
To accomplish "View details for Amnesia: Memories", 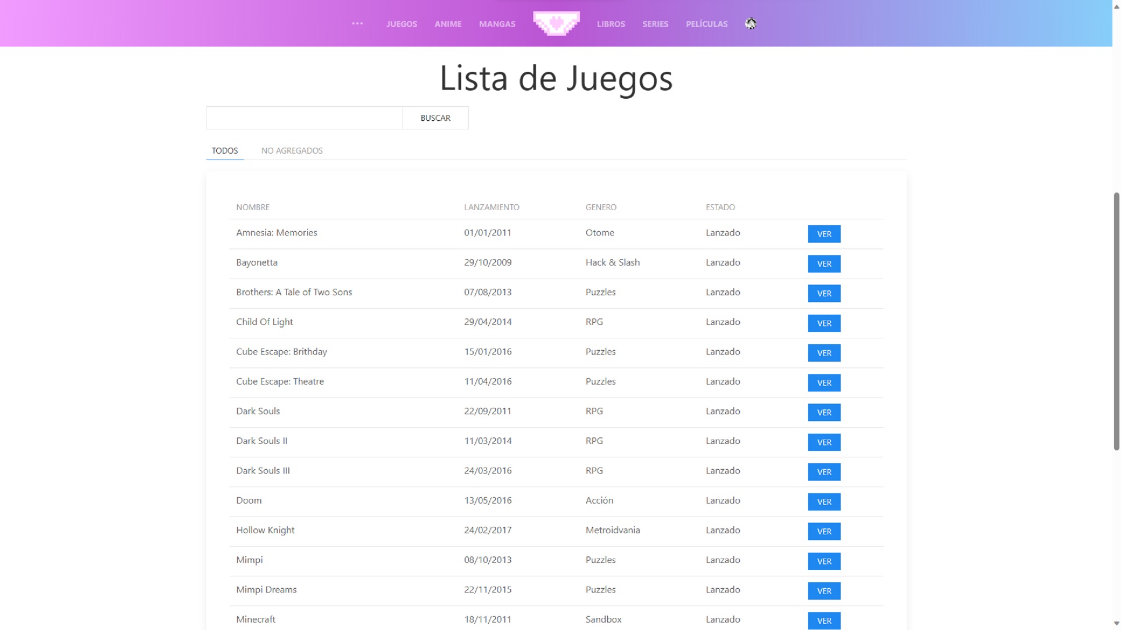I will [823, 234].
